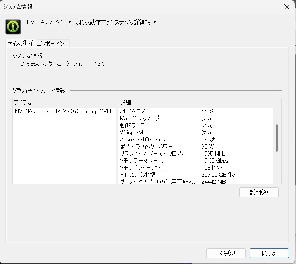Click the 最大グラフィックスパワー label
This screenshot has width=296, height=264.
146,147
